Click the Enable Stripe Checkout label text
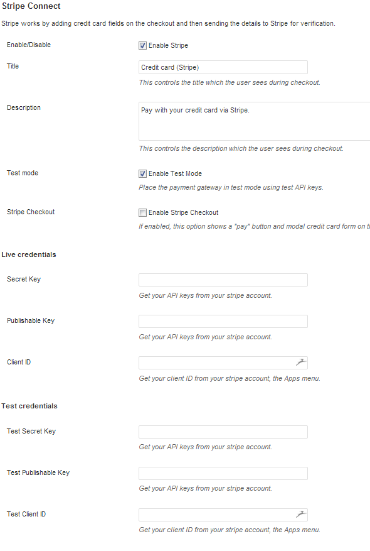370x551 pixels. coord(183,212)
